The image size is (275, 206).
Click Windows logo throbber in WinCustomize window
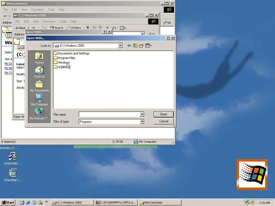169,10
